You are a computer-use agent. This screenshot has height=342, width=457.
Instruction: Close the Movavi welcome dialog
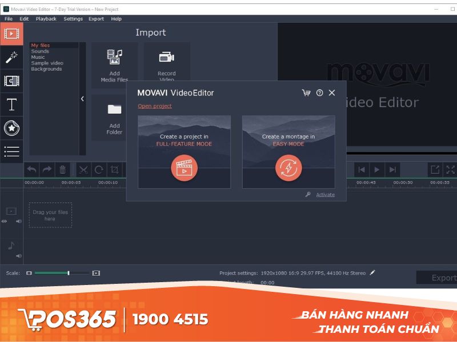pyautogui.click(x=332, y=93)
